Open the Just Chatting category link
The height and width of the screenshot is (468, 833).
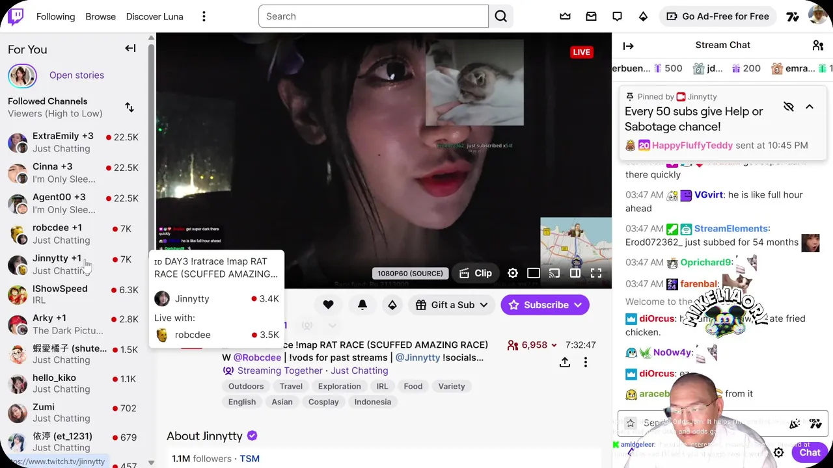point(359,370)
